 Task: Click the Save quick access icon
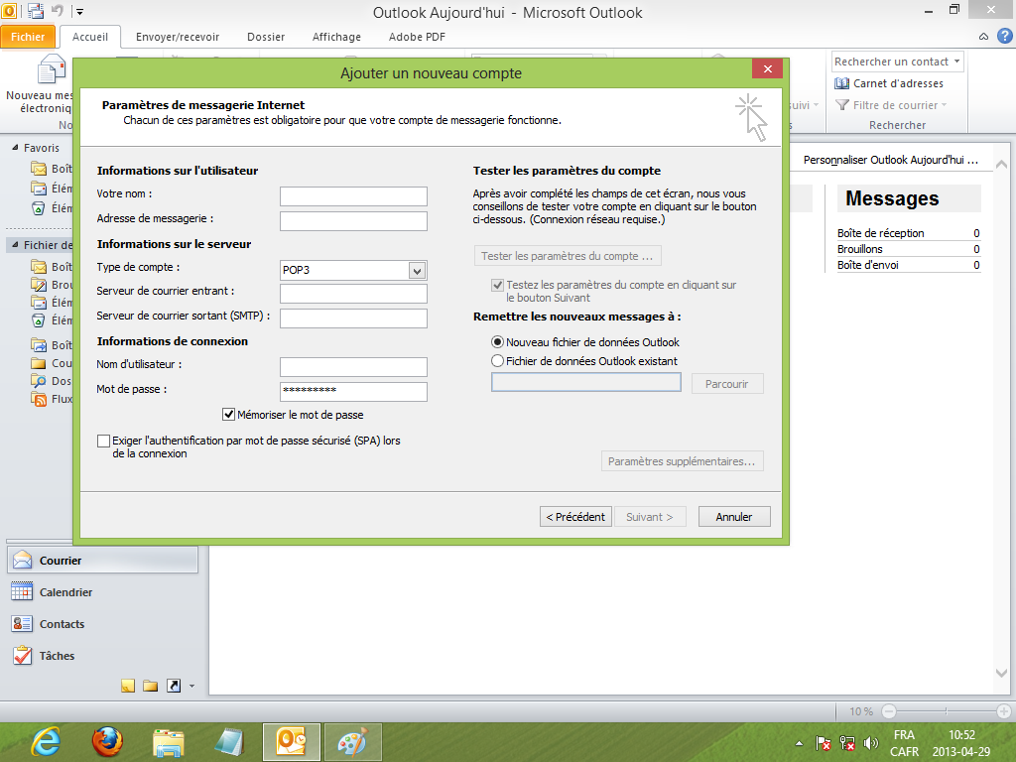tap(35, 11)
